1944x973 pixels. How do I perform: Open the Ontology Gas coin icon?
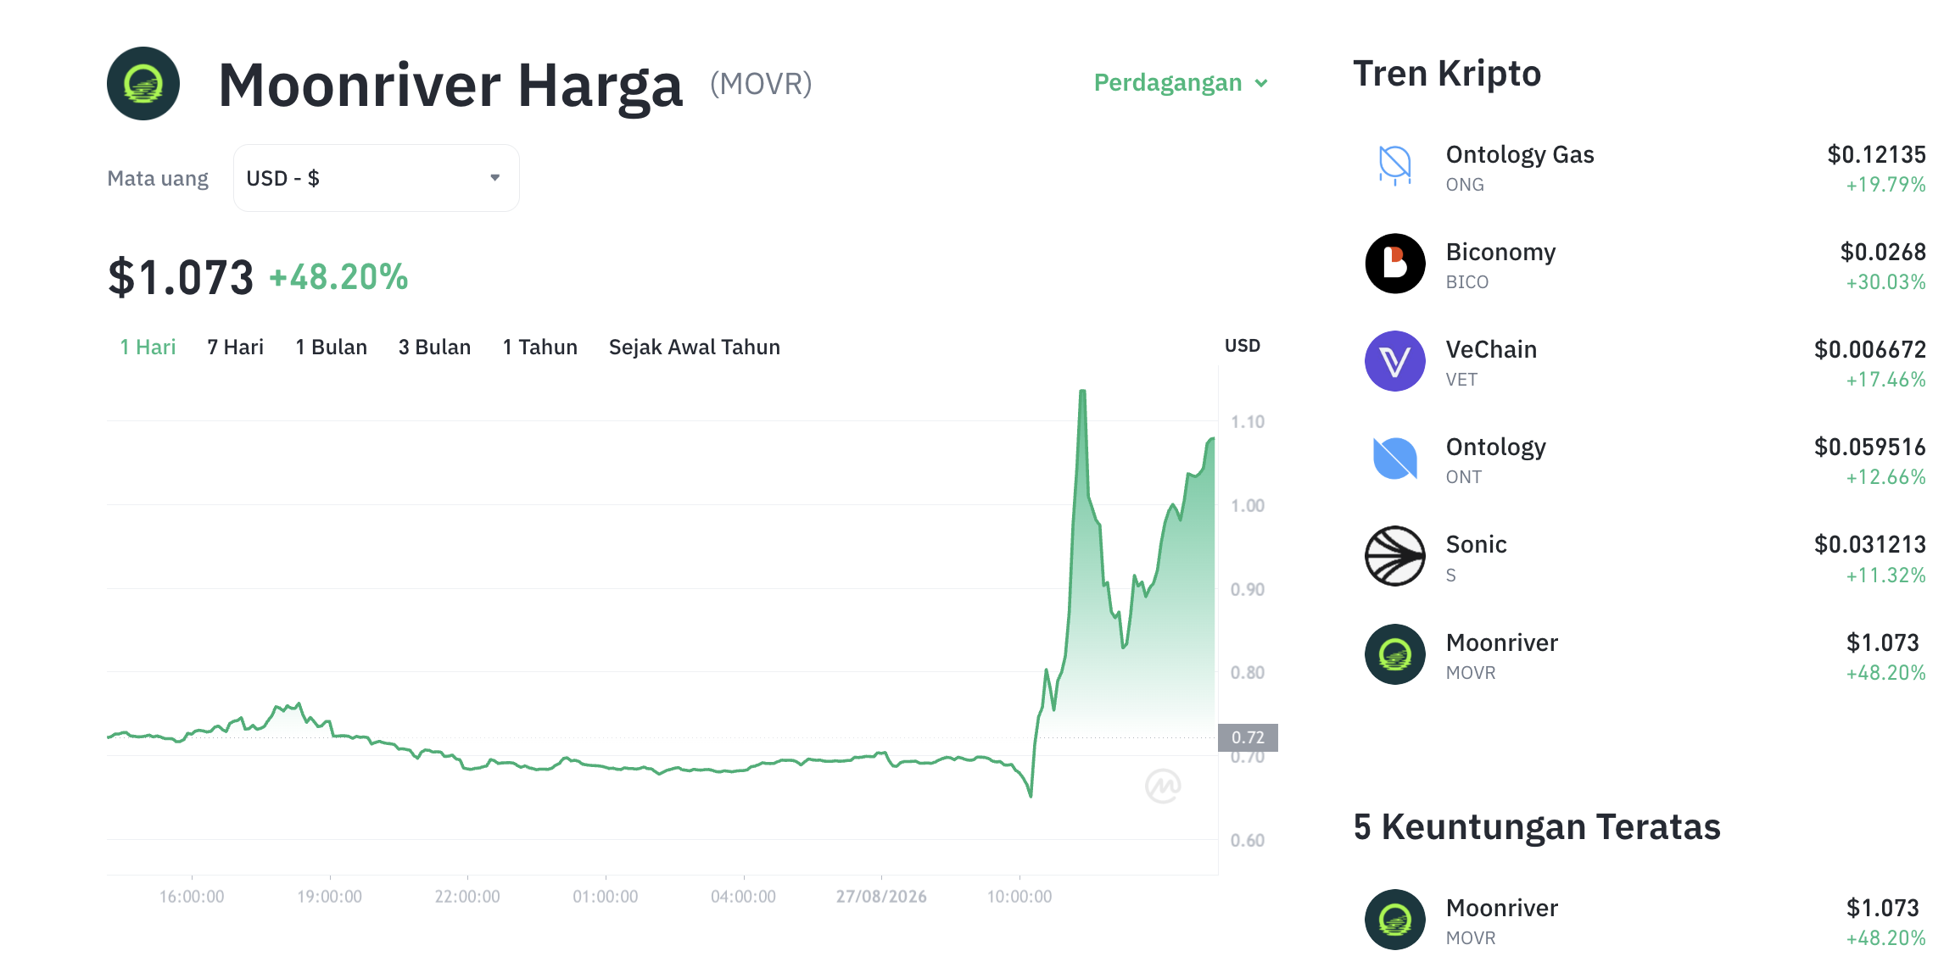tap(1394, 166)
